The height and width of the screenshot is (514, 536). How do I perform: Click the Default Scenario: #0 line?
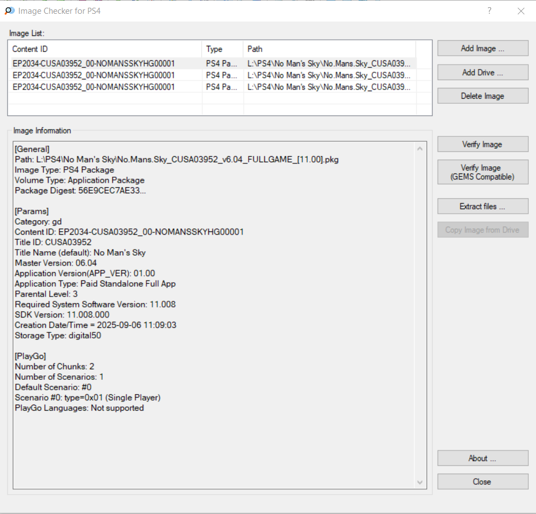click(x=53, y=387)
